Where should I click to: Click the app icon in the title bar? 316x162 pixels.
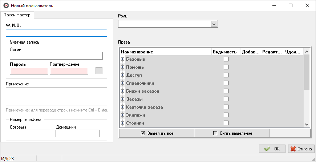coord(5,6)
